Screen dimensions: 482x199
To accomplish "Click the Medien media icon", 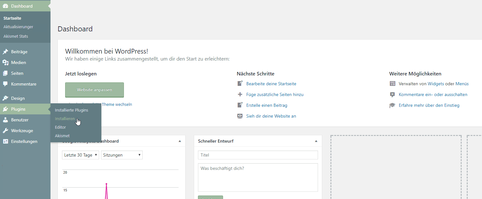I will [5, 62].
